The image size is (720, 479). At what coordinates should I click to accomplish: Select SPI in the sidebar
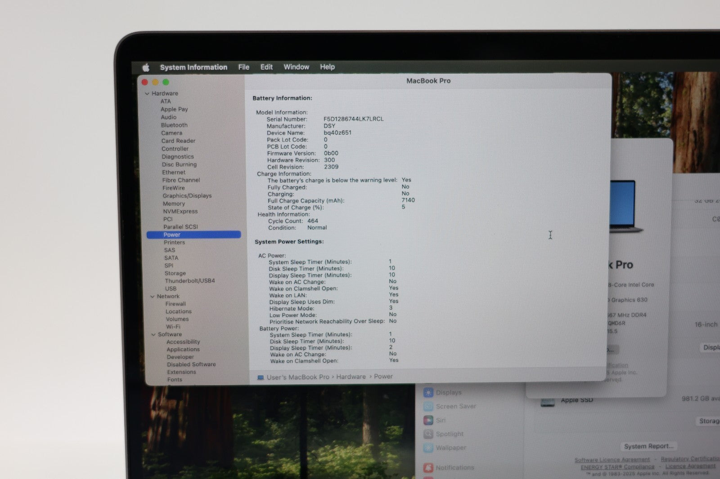coord(169,266)
